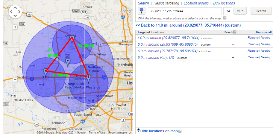Remove the 29.757179 radius location
Image resolution: width=276 pixels, height=135 pixels.
click(253, 51)
